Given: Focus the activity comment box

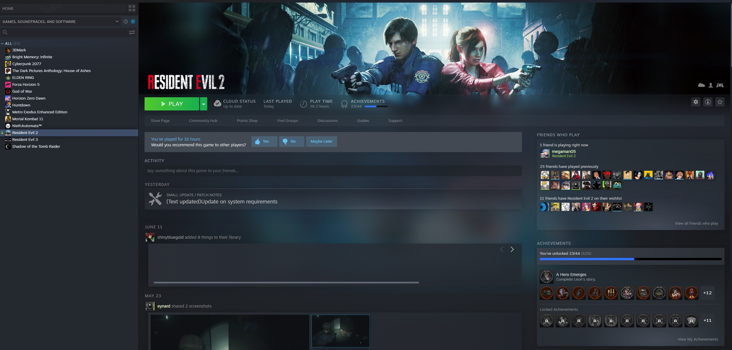Looking at the screenshot, I should pyautogui.click(x=333, y=171).
